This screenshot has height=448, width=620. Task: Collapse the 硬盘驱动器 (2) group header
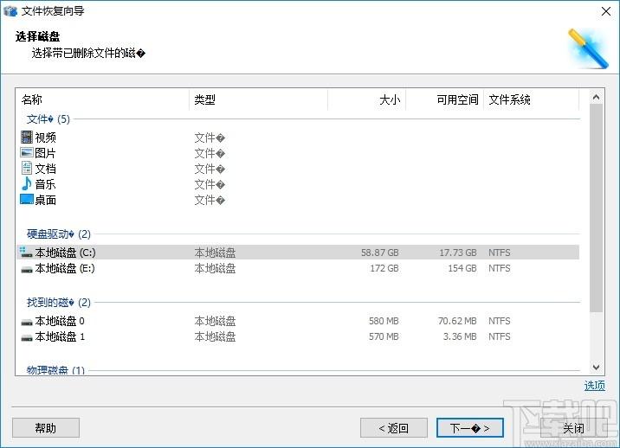pos(59,234)
